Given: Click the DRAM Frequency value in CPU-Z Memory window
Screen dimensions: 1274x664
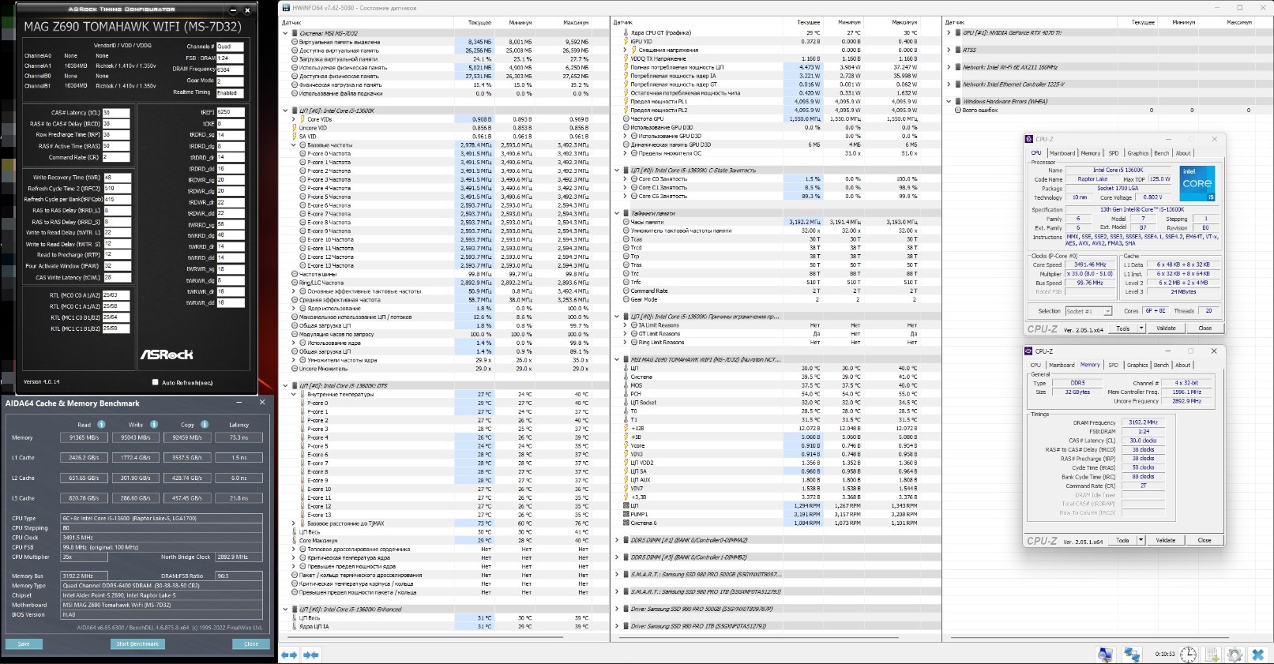Looking at the screenshot, I should click(1143, 422).
